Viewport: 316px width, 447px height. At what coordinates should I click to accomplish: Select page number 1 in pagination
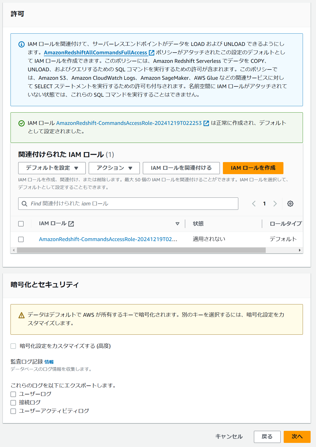pyautogui.click(x=264, y=204)
